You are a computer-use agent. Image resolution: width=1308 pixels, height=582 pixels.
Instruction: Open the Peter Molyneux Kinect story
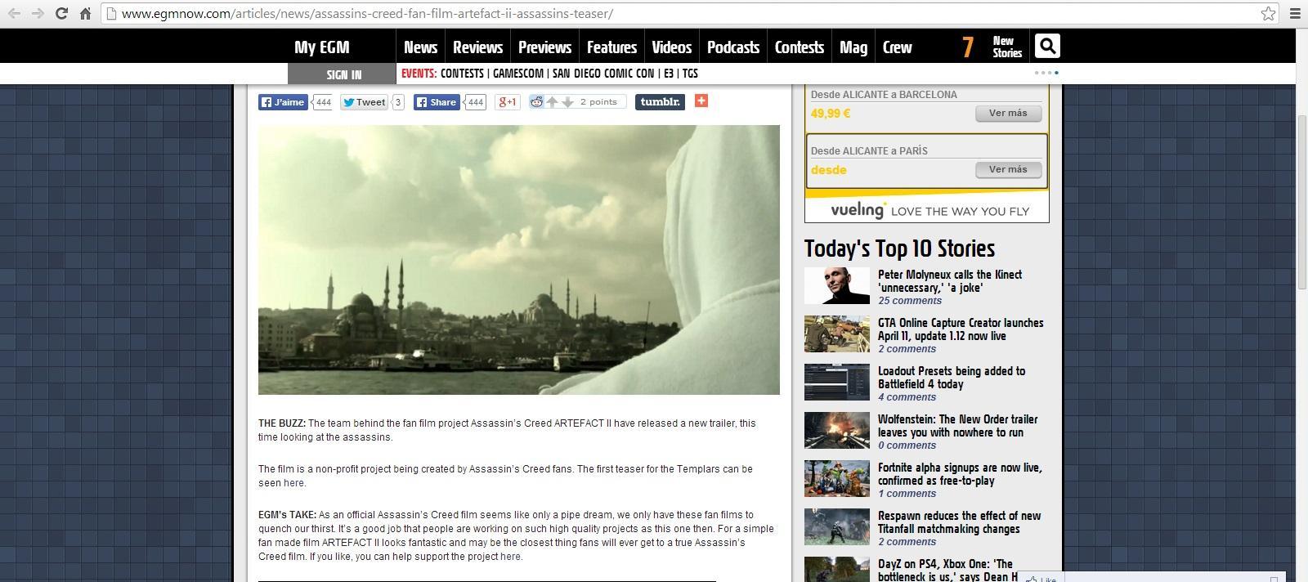click(x=949, y=281)
